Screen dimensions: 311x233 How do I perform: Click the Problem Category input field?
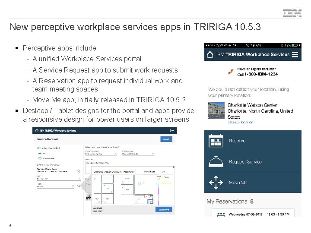[x=101, y=154]
